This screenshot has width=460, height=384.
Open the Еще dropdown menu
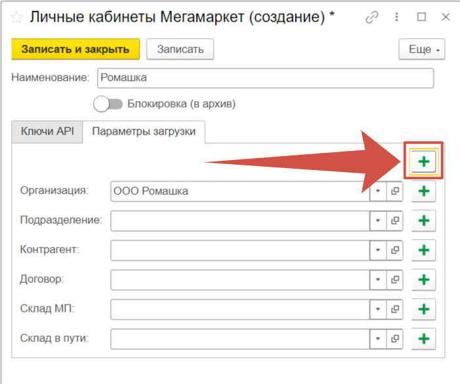[x=421, y=49]
